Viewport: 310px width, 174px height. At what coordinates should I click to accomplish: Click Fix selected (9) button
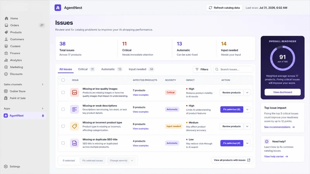(232, 109)
